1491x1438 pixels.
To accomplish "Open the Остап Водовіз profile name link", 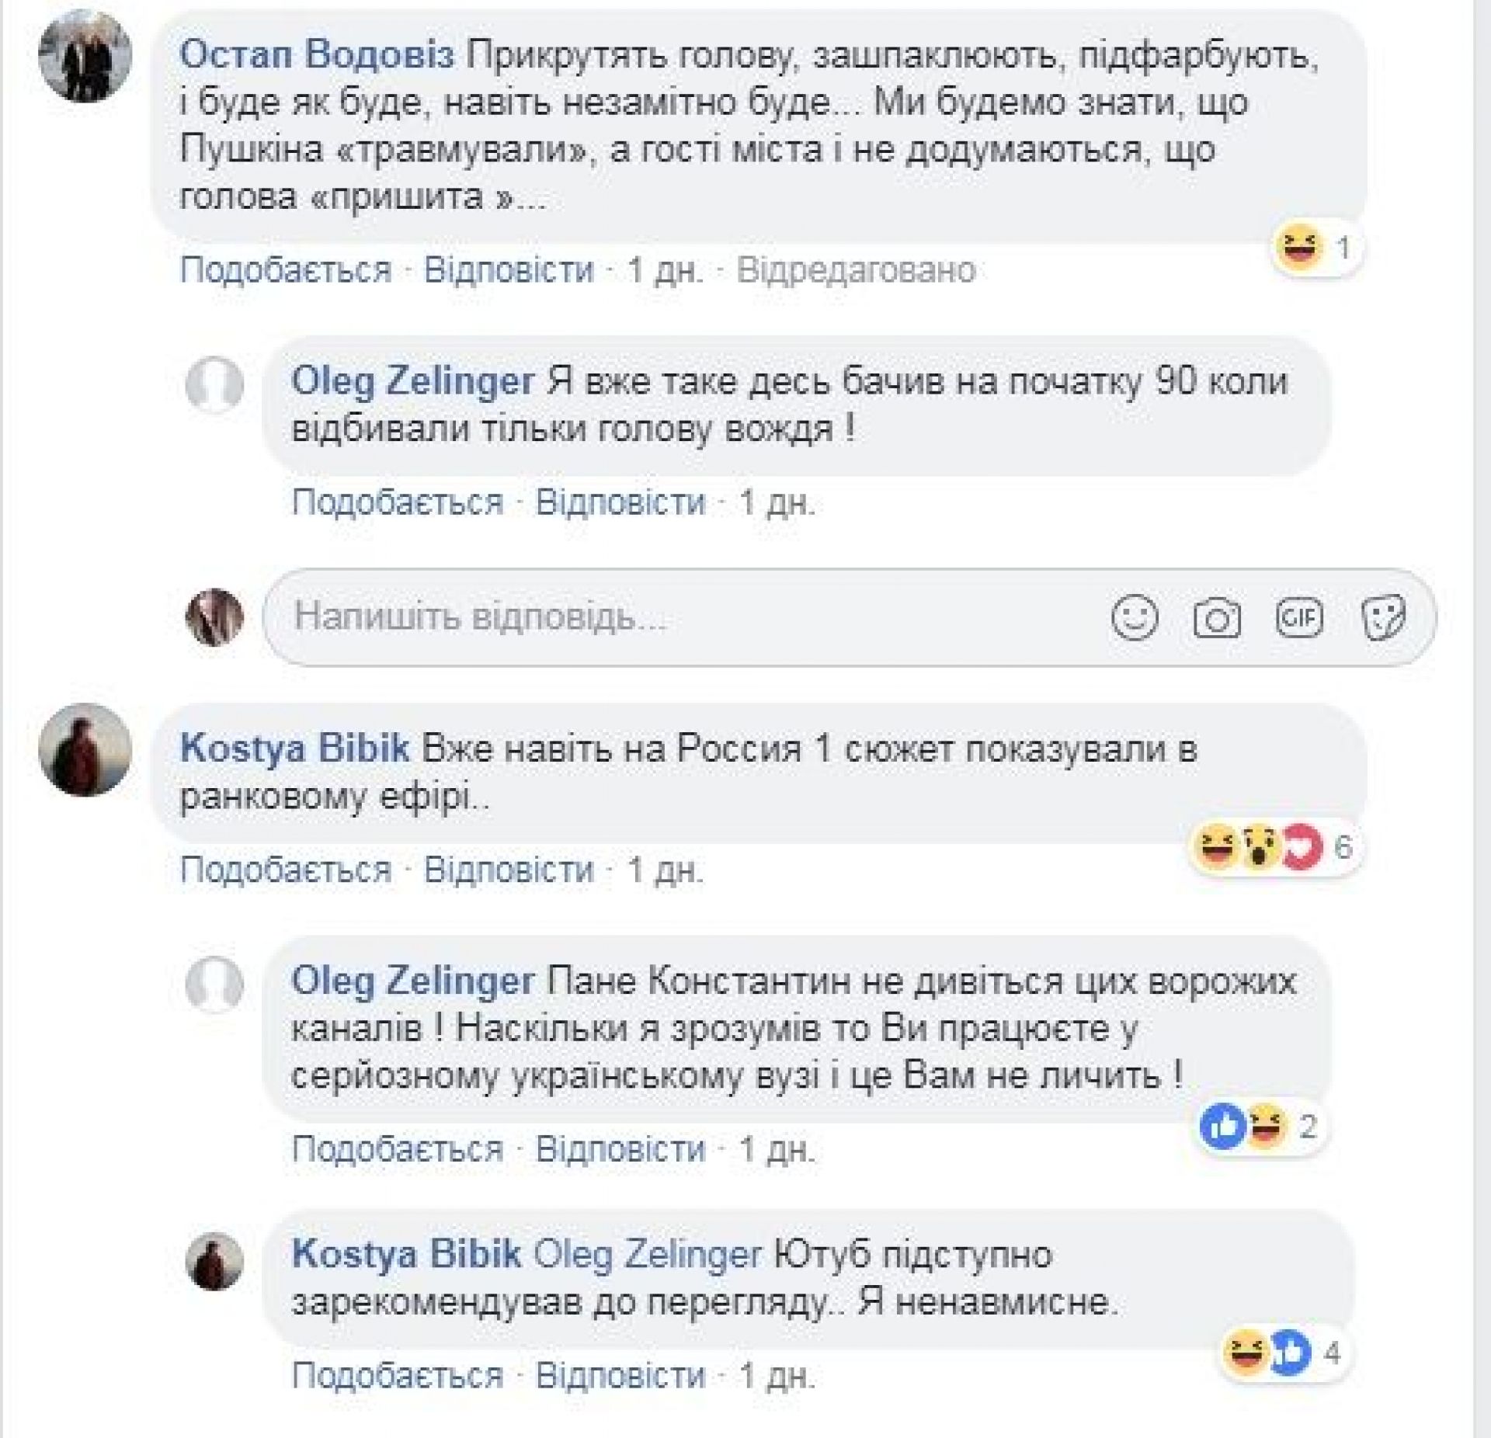I will tap(317, 56).
